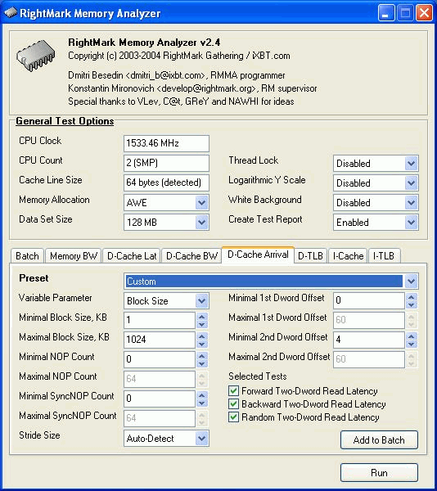Switch to the I-TLB tab

pos(384,256)
